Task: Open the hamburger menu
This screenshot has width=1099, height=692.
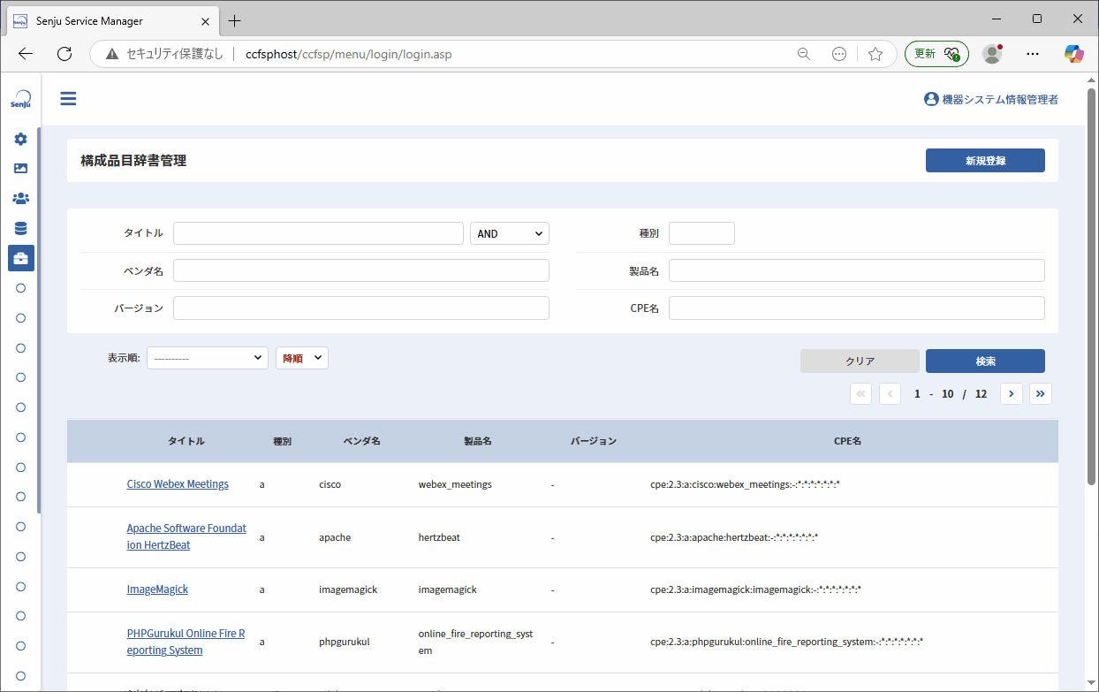Action: coord(68,98)
